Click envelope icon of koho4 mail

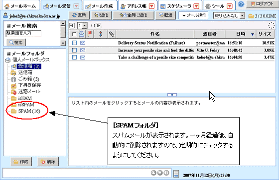(x=83, y=57)
